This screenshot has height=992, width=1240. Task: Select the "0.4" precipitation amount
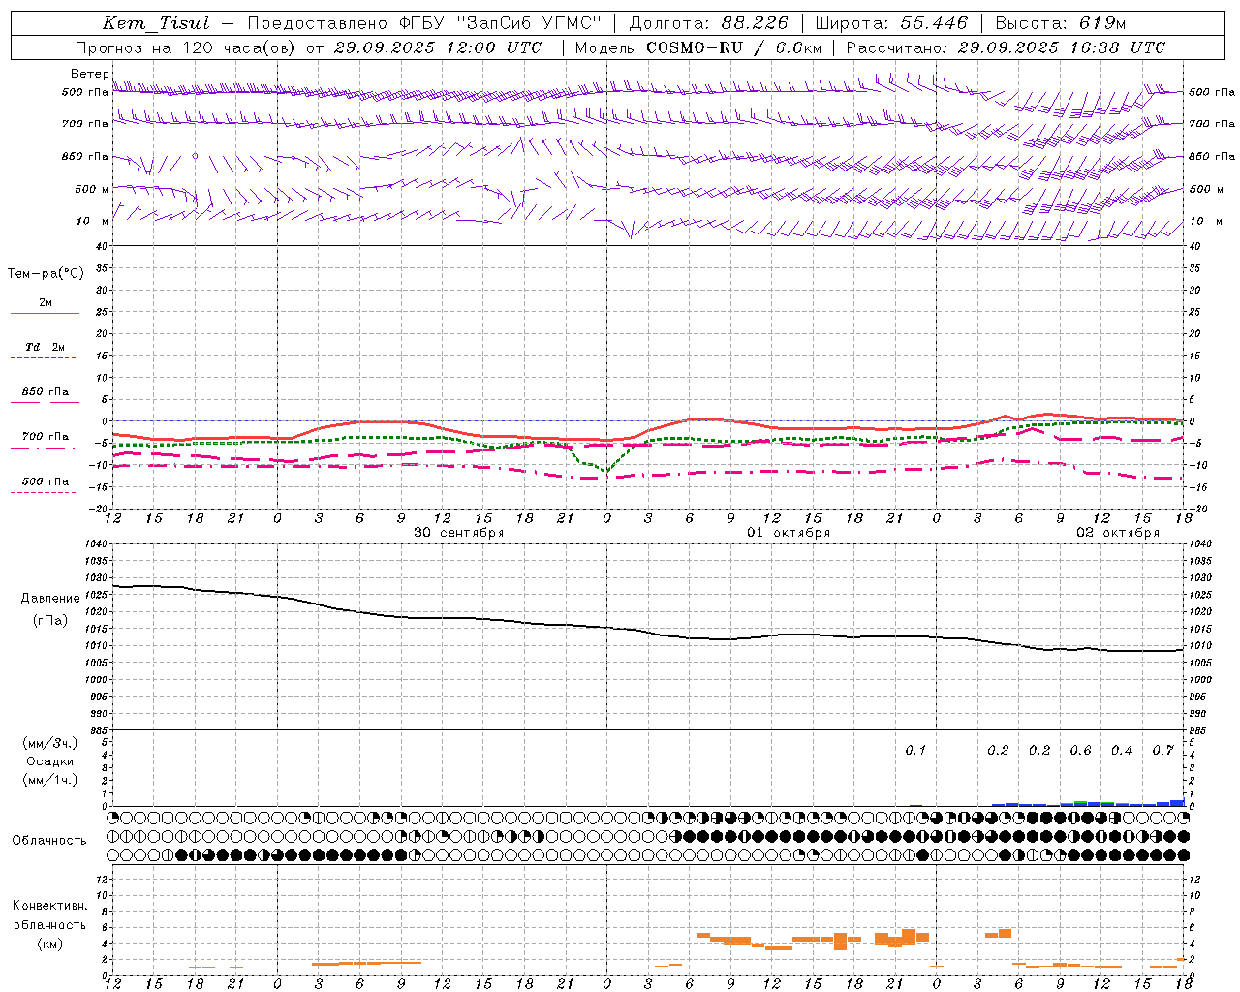point(1122,750)
